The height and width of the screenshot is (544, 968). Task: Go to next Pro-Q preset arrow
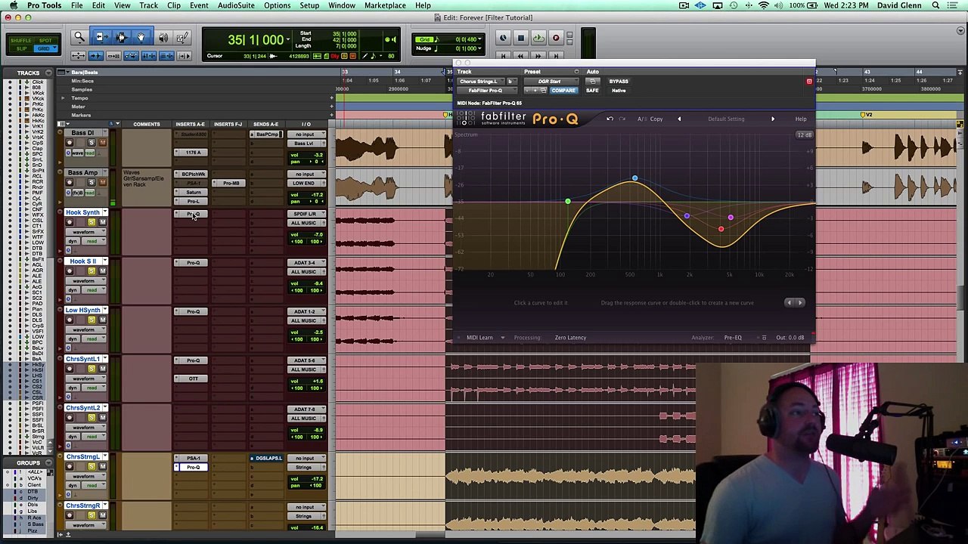[772, 119]
